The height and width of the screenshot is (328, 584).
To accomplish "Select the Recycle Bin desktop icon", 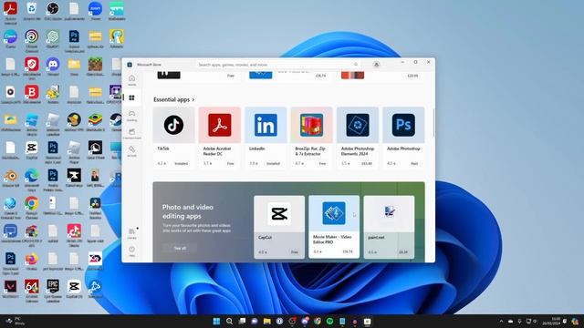I will tap(32, 11).
